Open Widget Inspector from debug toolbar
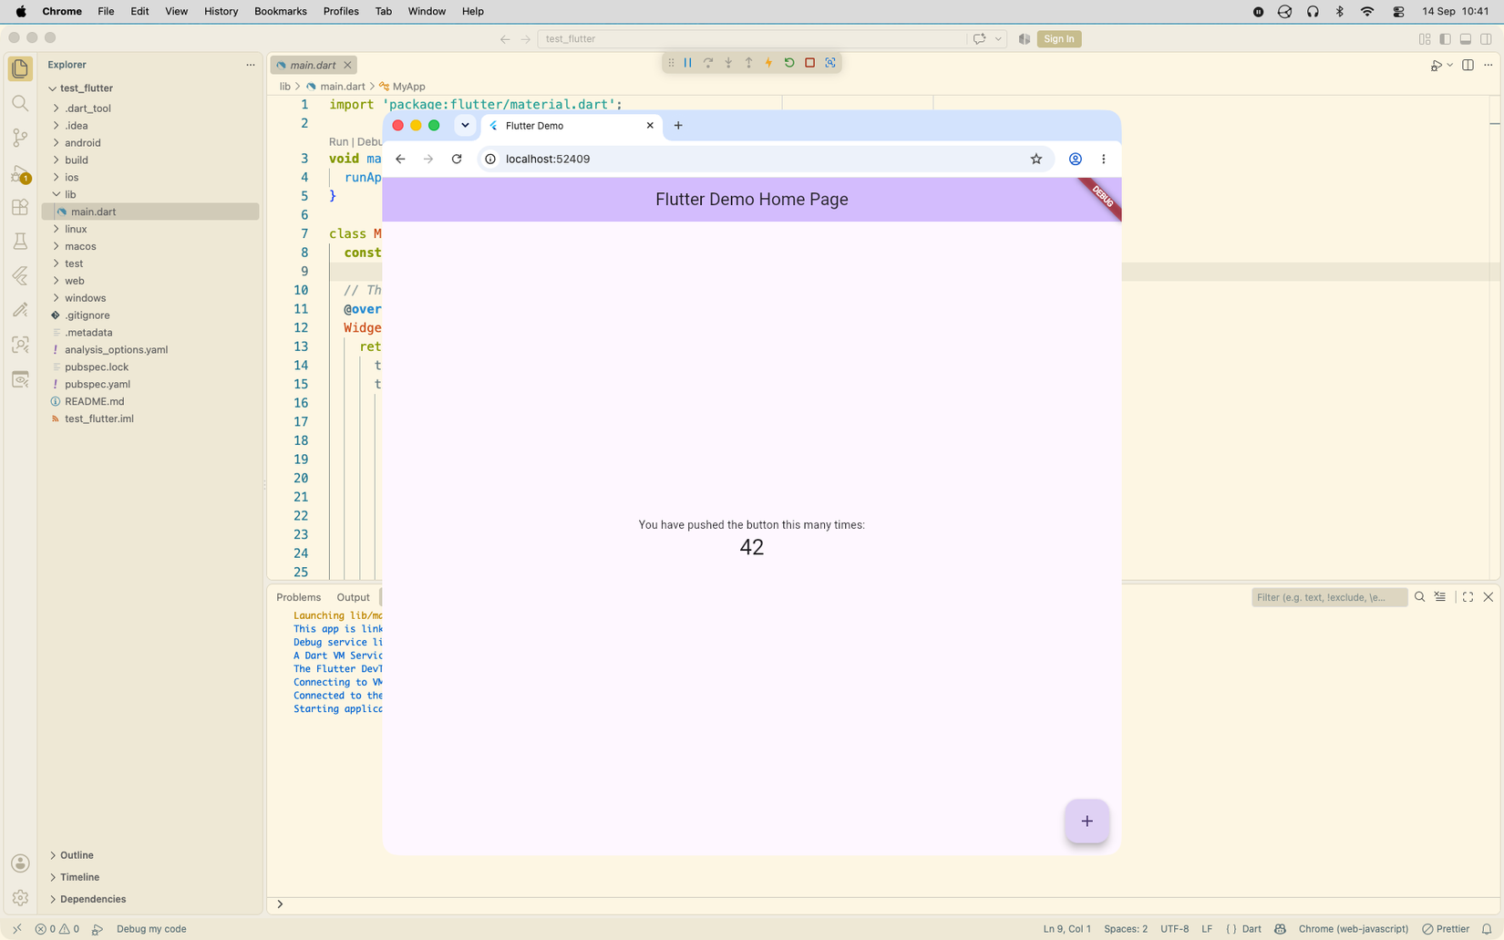Viewport: 1504px width, 940px height. coord(830,63)
